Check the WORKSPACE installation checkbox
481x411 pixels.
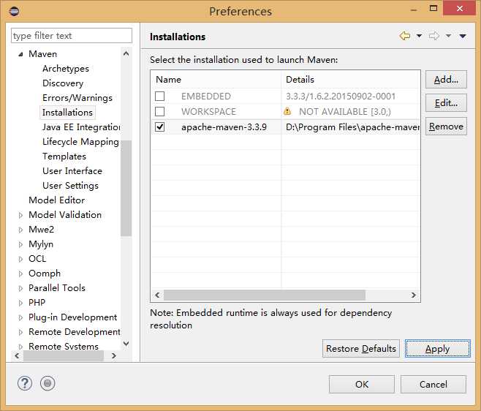(x=159, y=111)
